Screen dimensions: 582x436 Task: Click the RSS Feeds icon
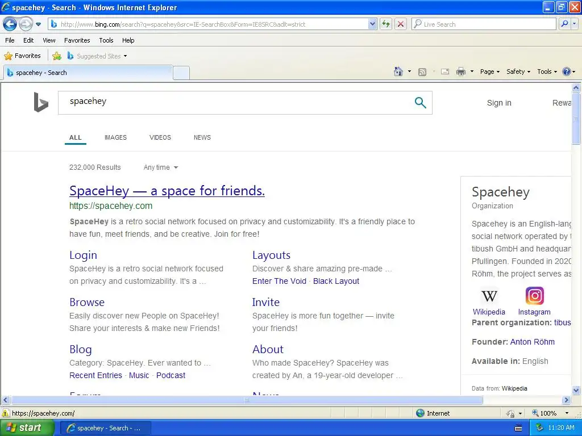pos(422,72)
